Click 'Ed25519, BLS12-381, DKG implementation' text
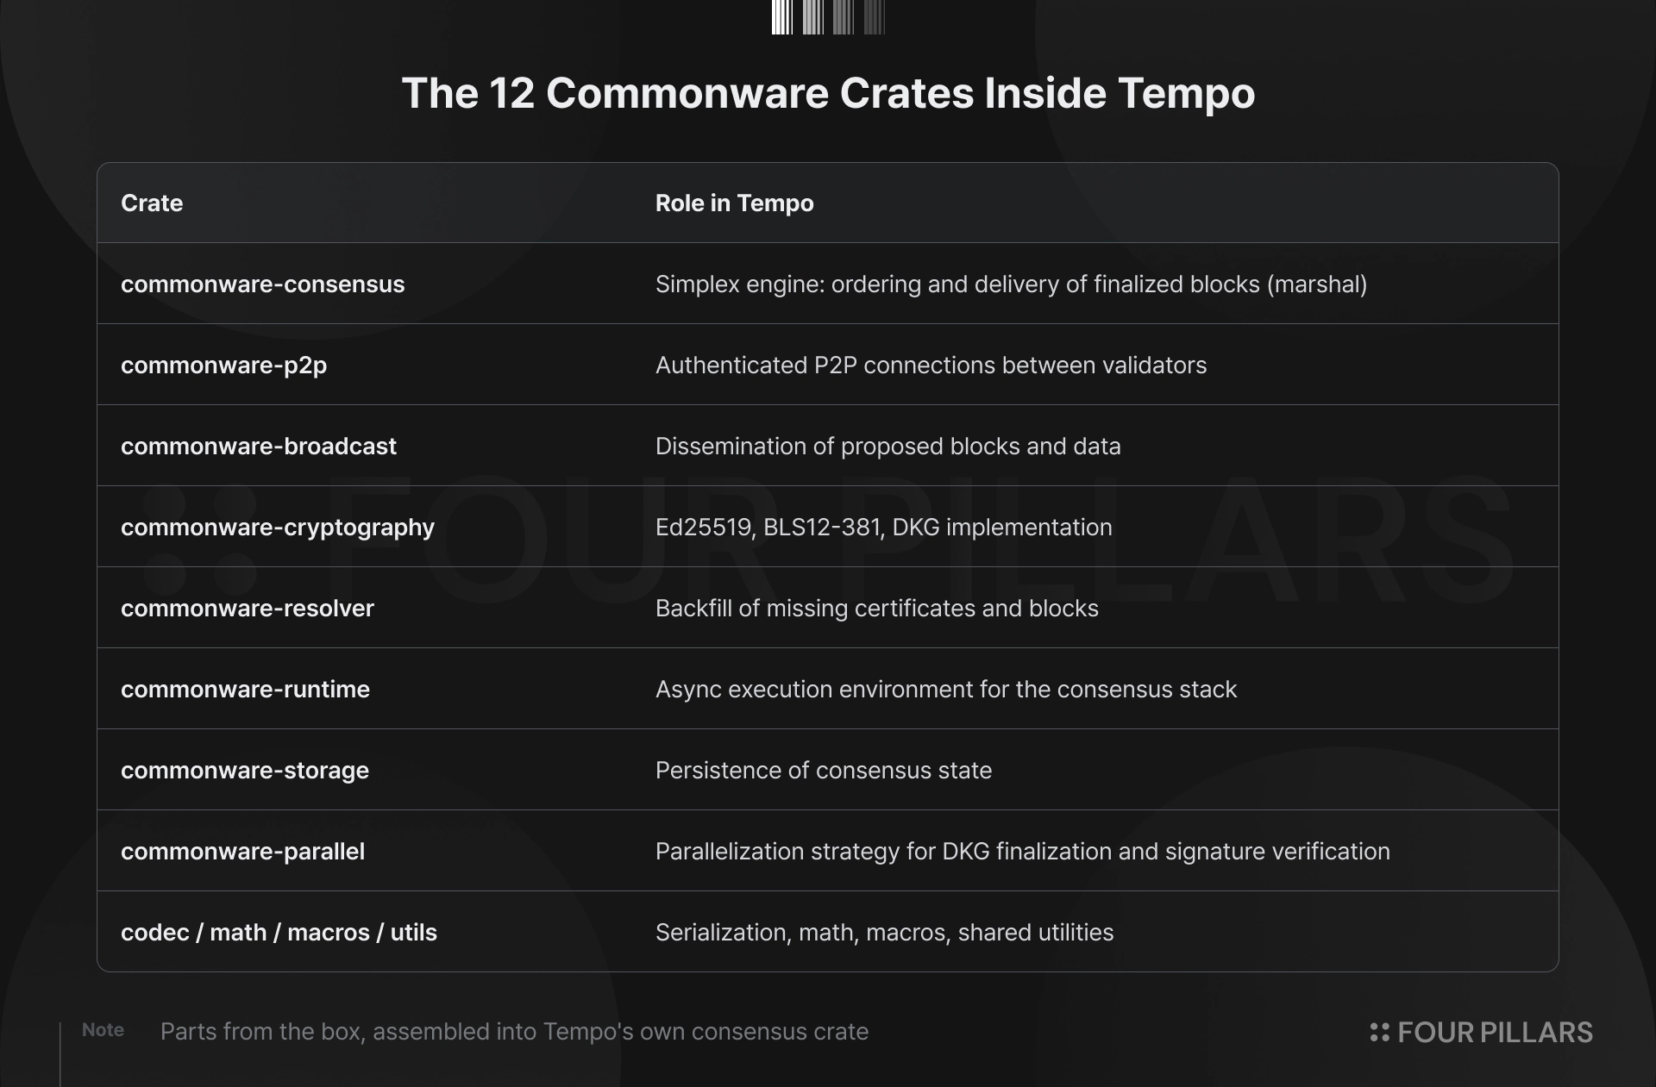Screen dimensions: 1656x1087 click(x=884, y=528)
